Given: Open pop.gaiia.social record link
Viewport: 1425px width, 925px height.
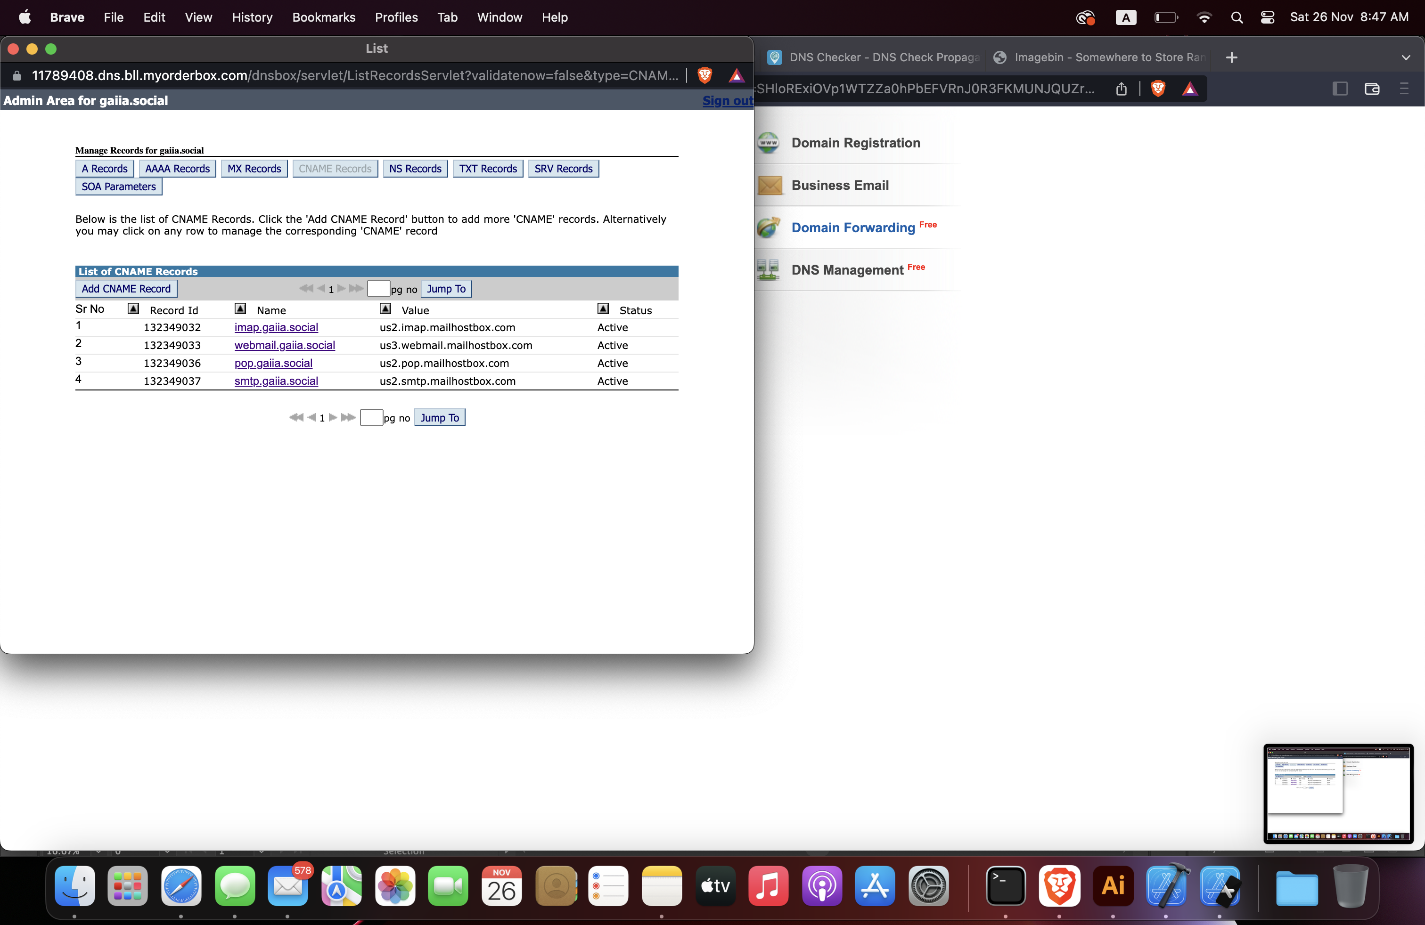Looking at the screenshot, I should tap(273, 363).
